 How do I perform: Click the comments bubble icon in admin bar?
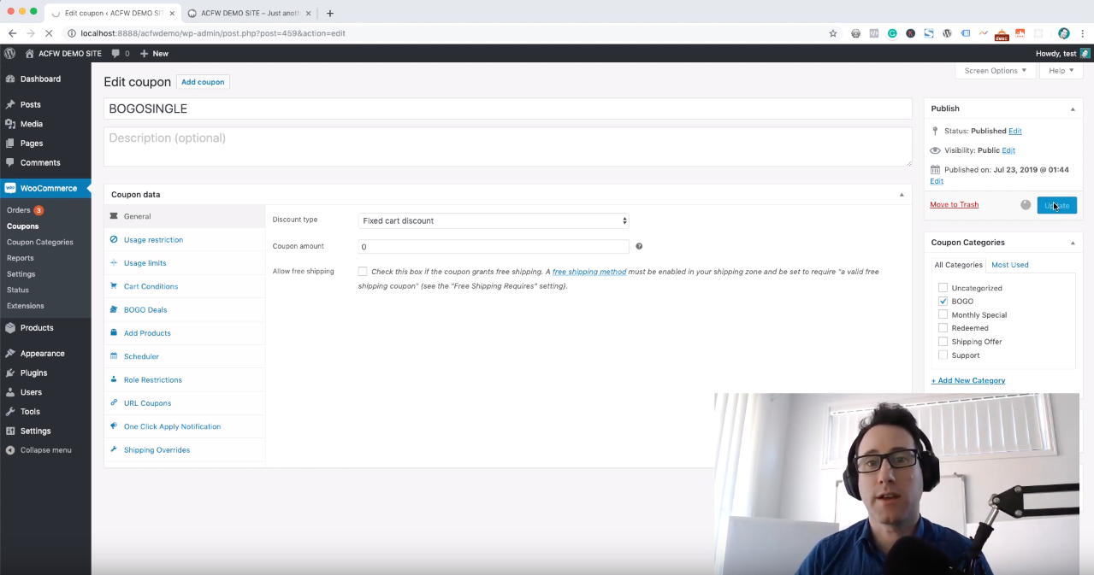(x=115, y=53)
